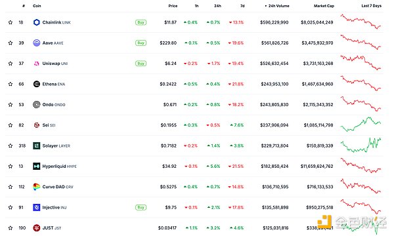This screenshot has height=236, width=394.
Task: Add JUST to watchlist with star
Action: 11,228
